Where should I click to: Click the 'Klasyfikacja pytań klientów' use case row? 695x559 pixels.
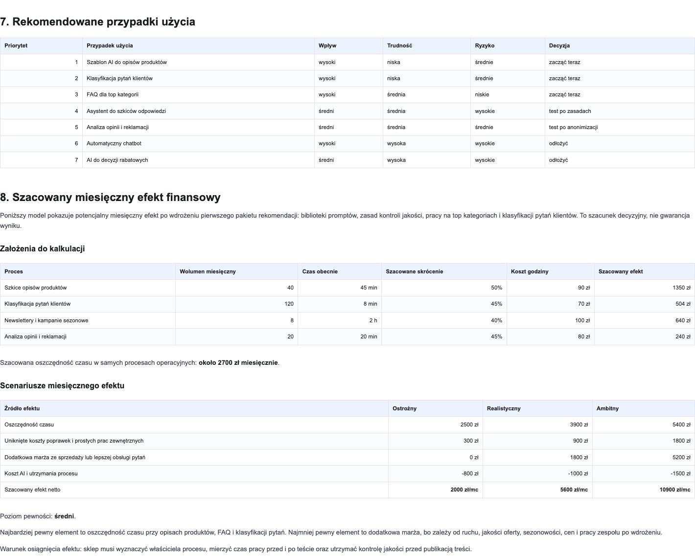(x=347, y=78)
